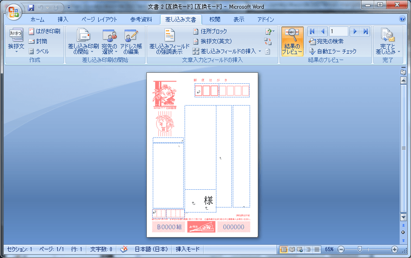
Task: Select the print layout view button
Action: (x=284, y=249)
